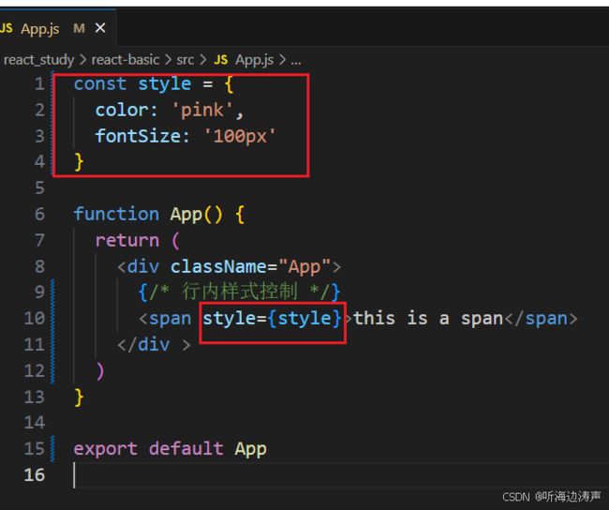Screen dimensions: 609x510
Task: Open src breadcrumb folder
Action: pyautogui.click(x=185, y=60)
